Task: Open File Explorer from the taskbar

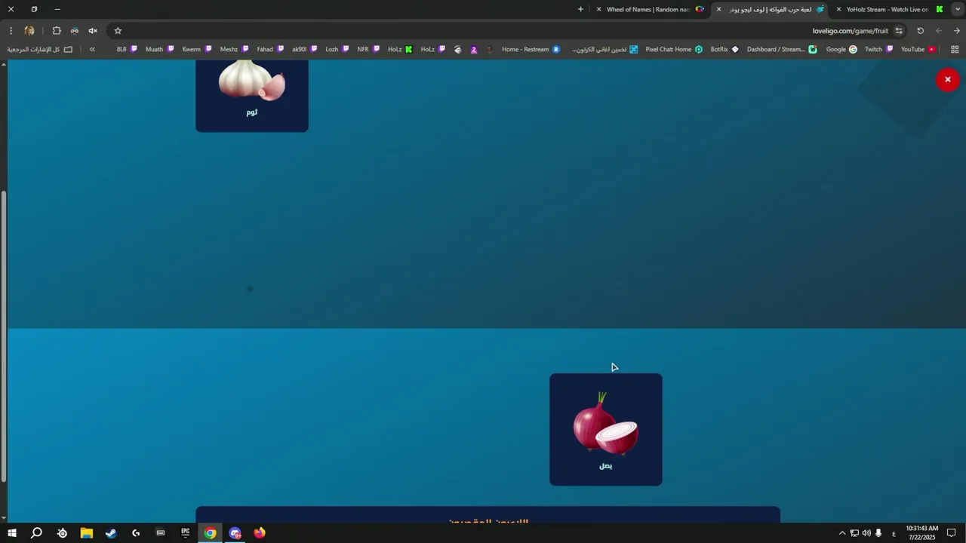Action: [86, 533]
